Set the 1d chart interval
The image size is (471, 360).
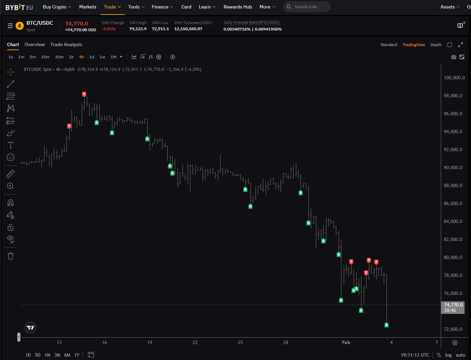point(91,57)
